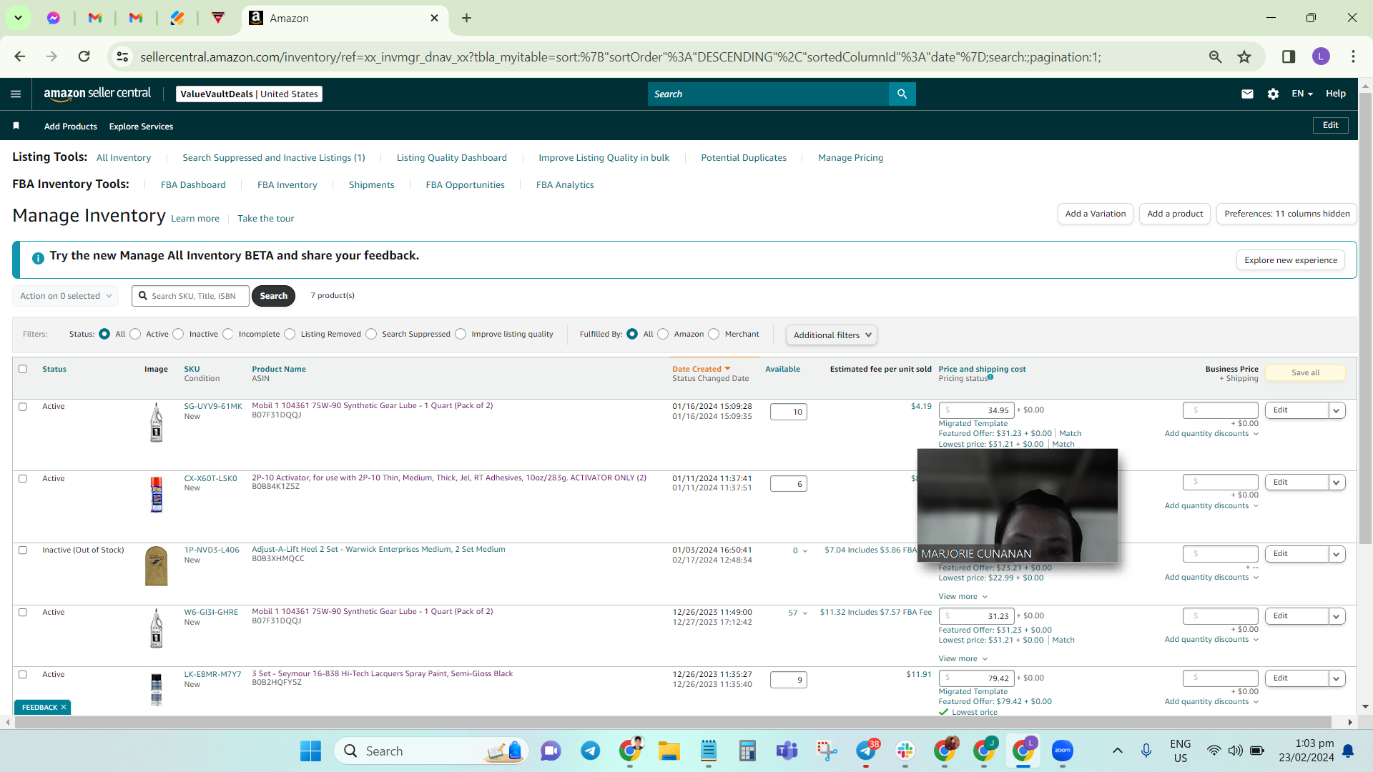Check the 1P-NVD3-L406 product row
The height and width of the screenshot is (772, 1373).
click(23, 550)
